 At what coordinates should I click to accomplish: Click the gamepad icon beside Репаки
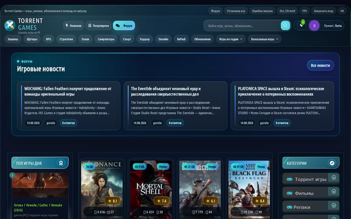click(x=290, y=207)
